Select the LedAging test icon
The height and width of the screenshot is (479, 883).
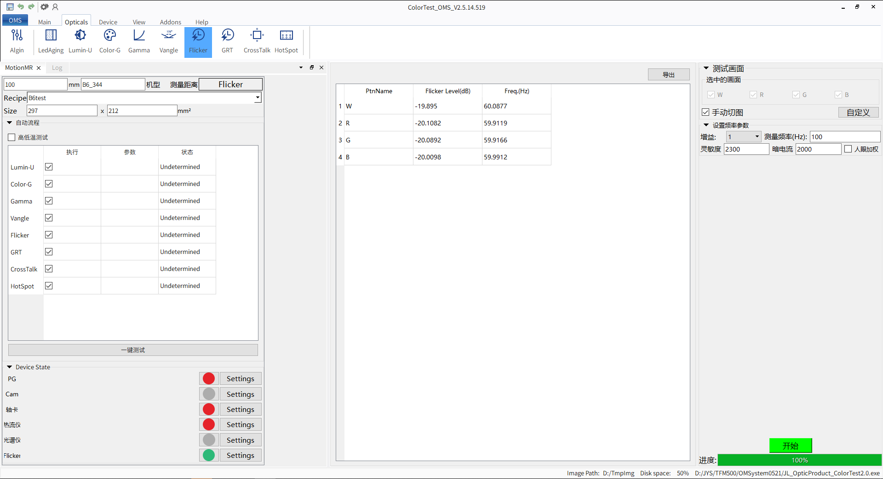coord(51,41)
